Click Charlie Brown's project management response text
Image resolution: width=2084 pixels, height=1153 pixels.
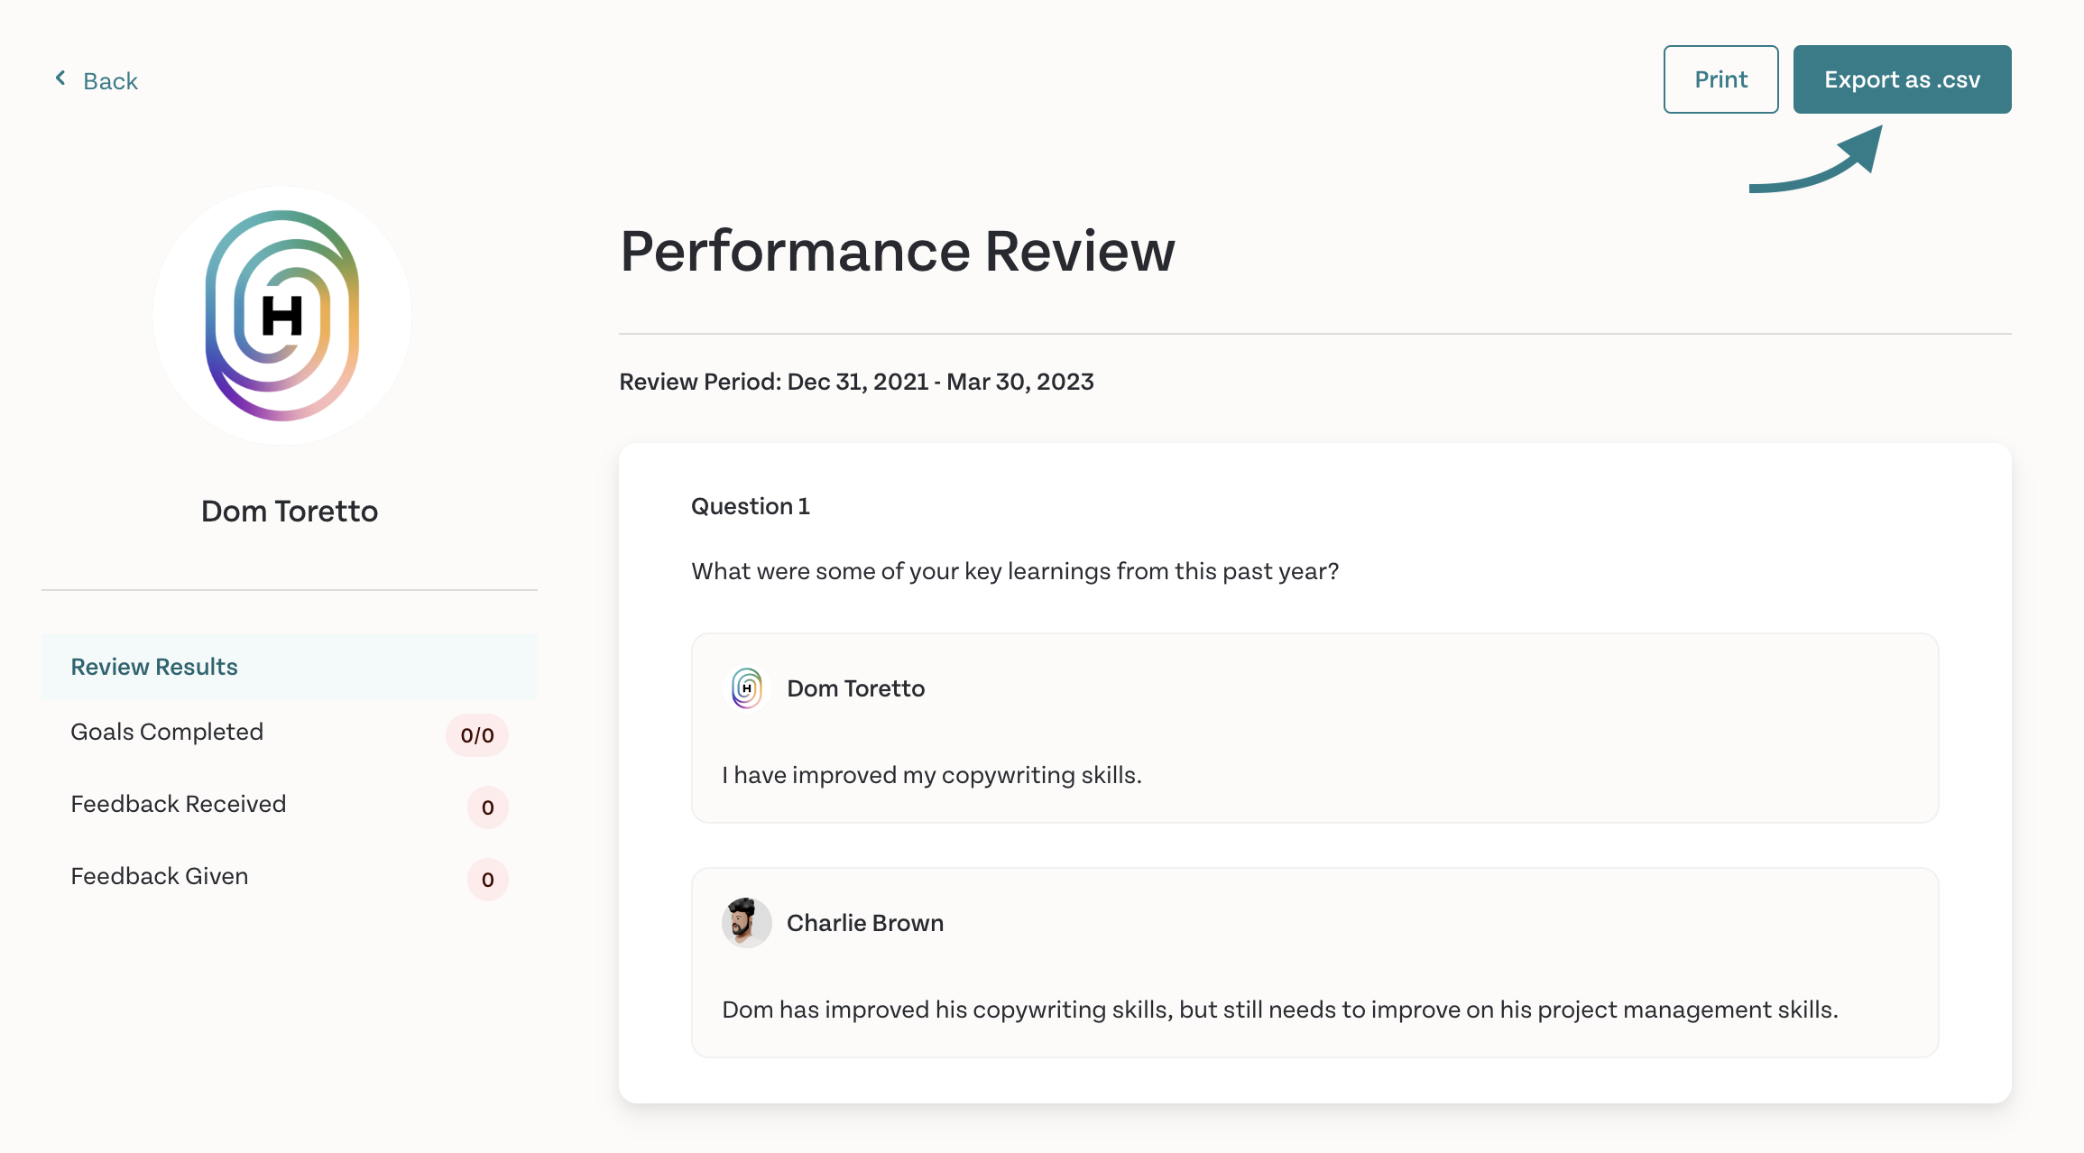1280,1010
